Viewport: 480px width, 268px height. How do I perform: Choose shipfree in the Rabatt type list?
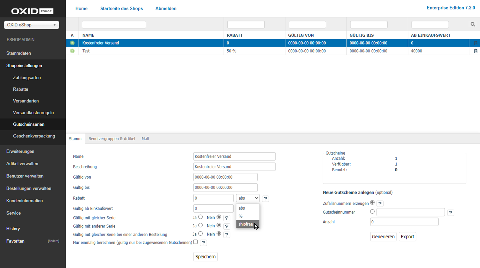click(x=246, y=224)
